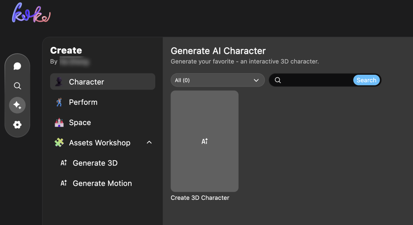
Task: Click the castle Space icon
Action: click(59, 122)
